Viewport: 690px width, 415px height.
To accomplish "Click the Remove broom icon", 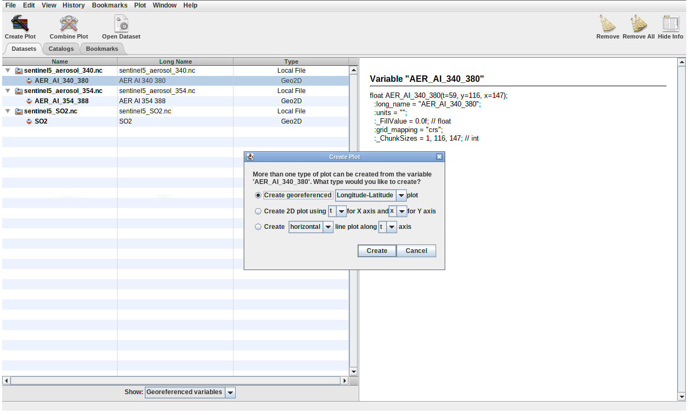I will pos(607,24).
